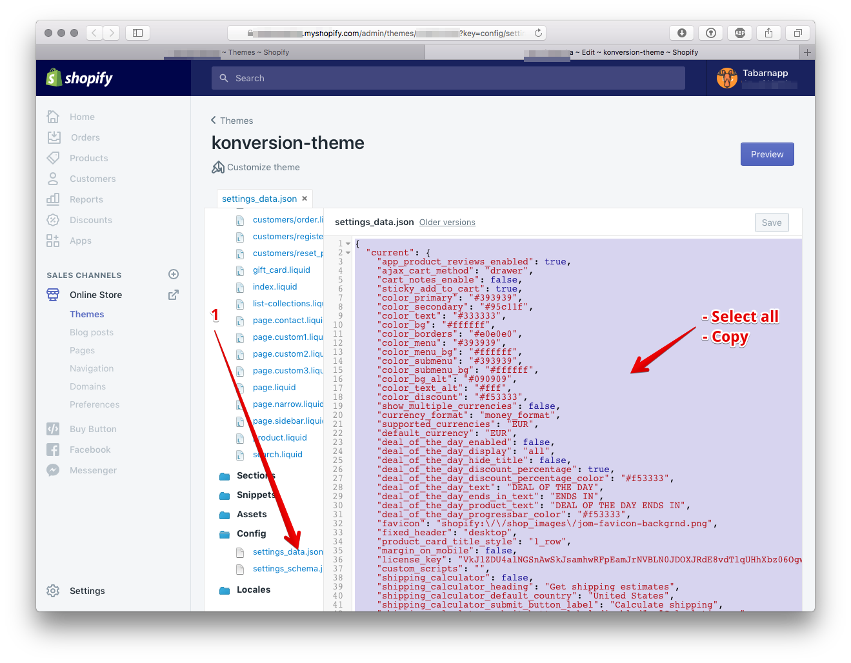Open Preferences in sidebar

[95, 404]
